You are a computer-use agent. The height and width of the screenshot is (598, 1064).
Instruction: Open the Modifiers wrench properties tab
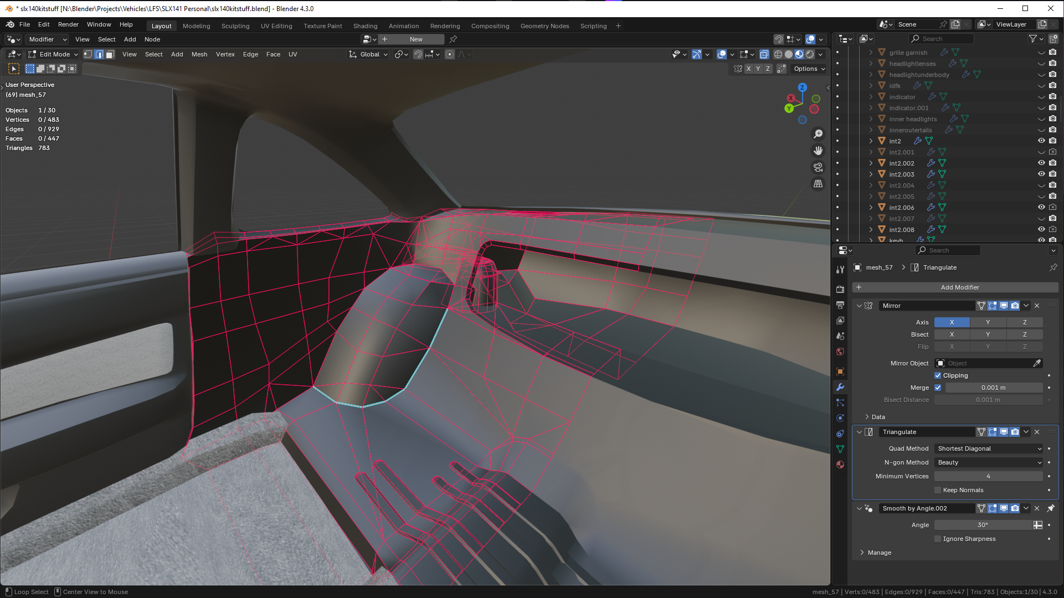(x=840, y=387)
